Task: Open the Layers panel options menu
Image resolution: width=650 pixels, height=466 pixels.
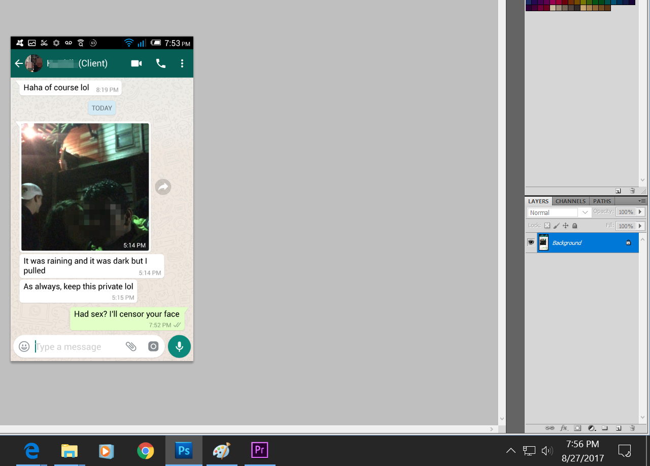Action: [642, 201]
